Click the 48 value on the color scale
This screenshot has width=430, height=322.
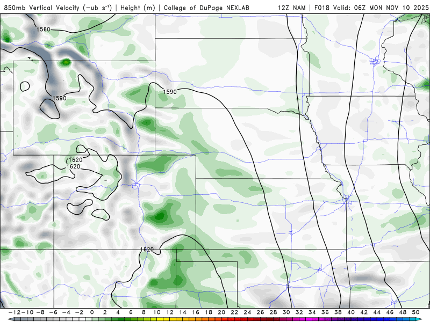[403, 312]
